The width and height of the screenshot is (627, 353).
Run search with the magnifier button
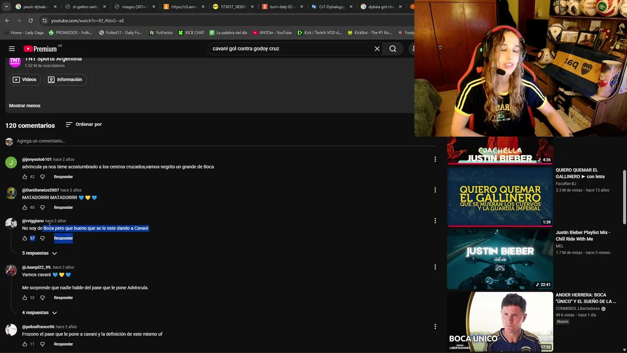(x=393, y=49)
